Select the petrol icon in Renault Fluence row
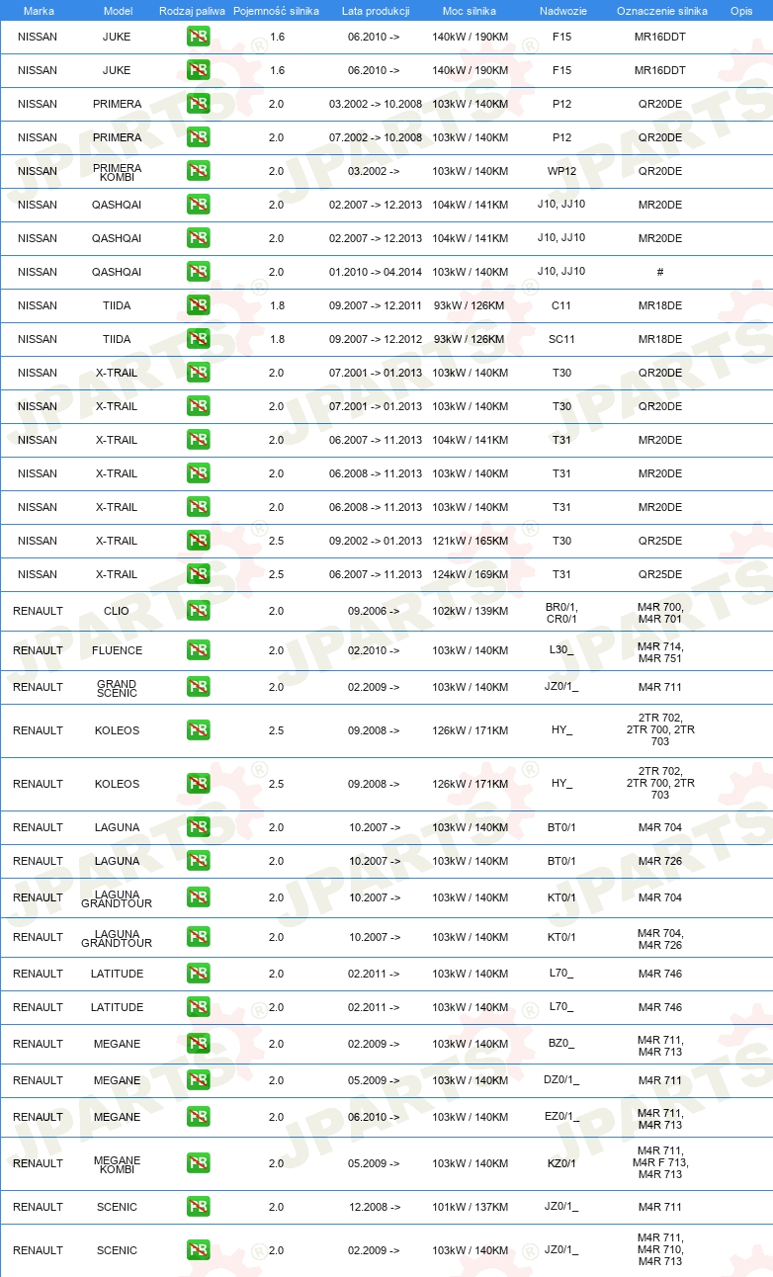Viewport: 773px width, 1277px height. tap(198, 650)
